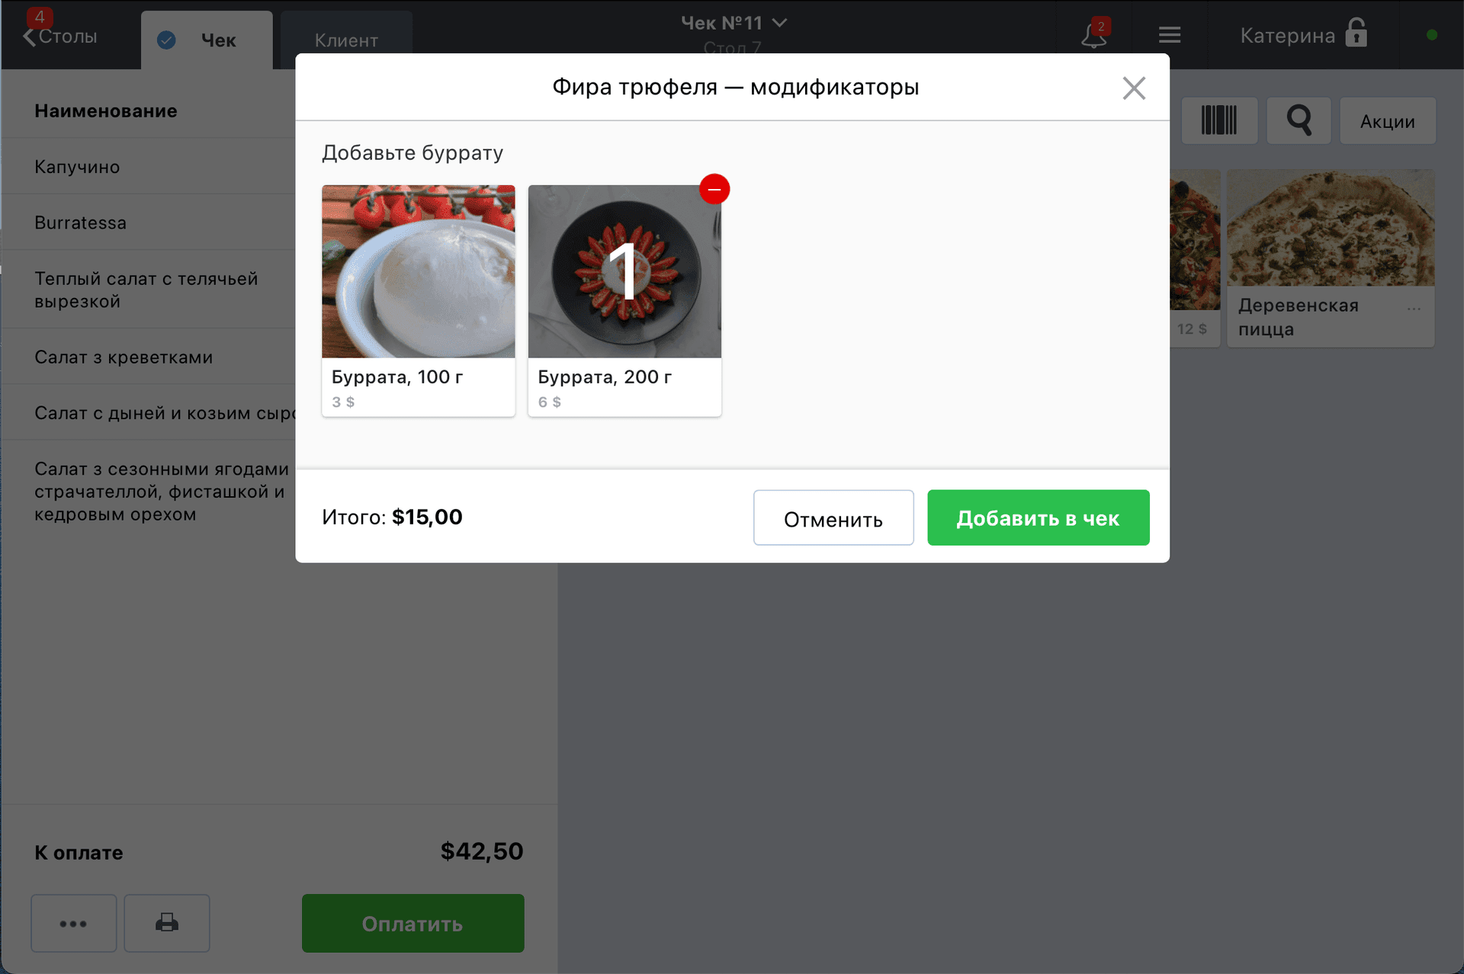The width and height of the screenshot is (1464, 974).
Task: Close the modifiers dialog with X
Action: pos(1134,88)
